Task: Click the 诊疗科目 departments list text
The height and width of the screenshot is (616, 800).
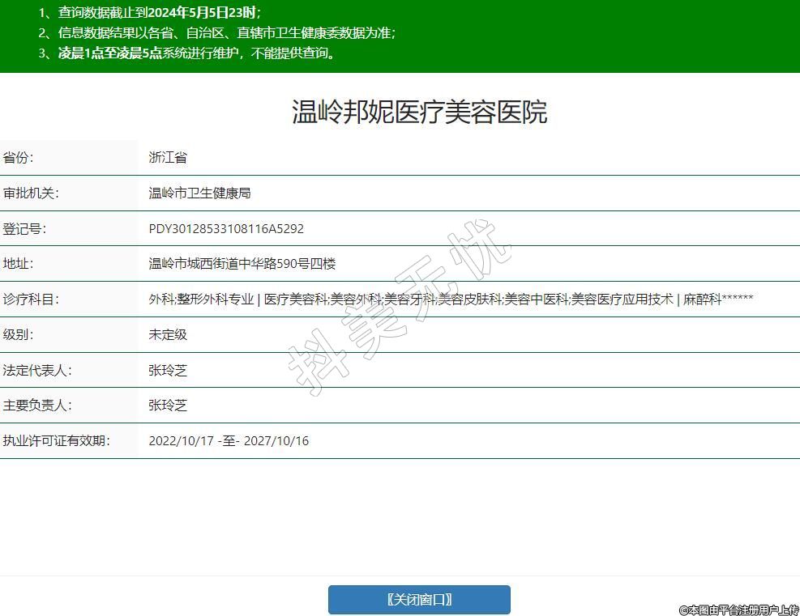Action: [x=451, y=300]
